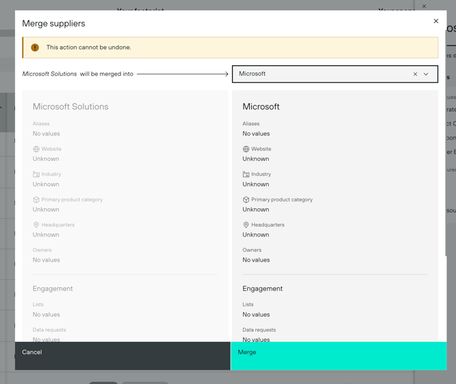Click the 'Microsoft Solutions' italic source name
Viewport: 456px width, 384px height.
point(50,74)
